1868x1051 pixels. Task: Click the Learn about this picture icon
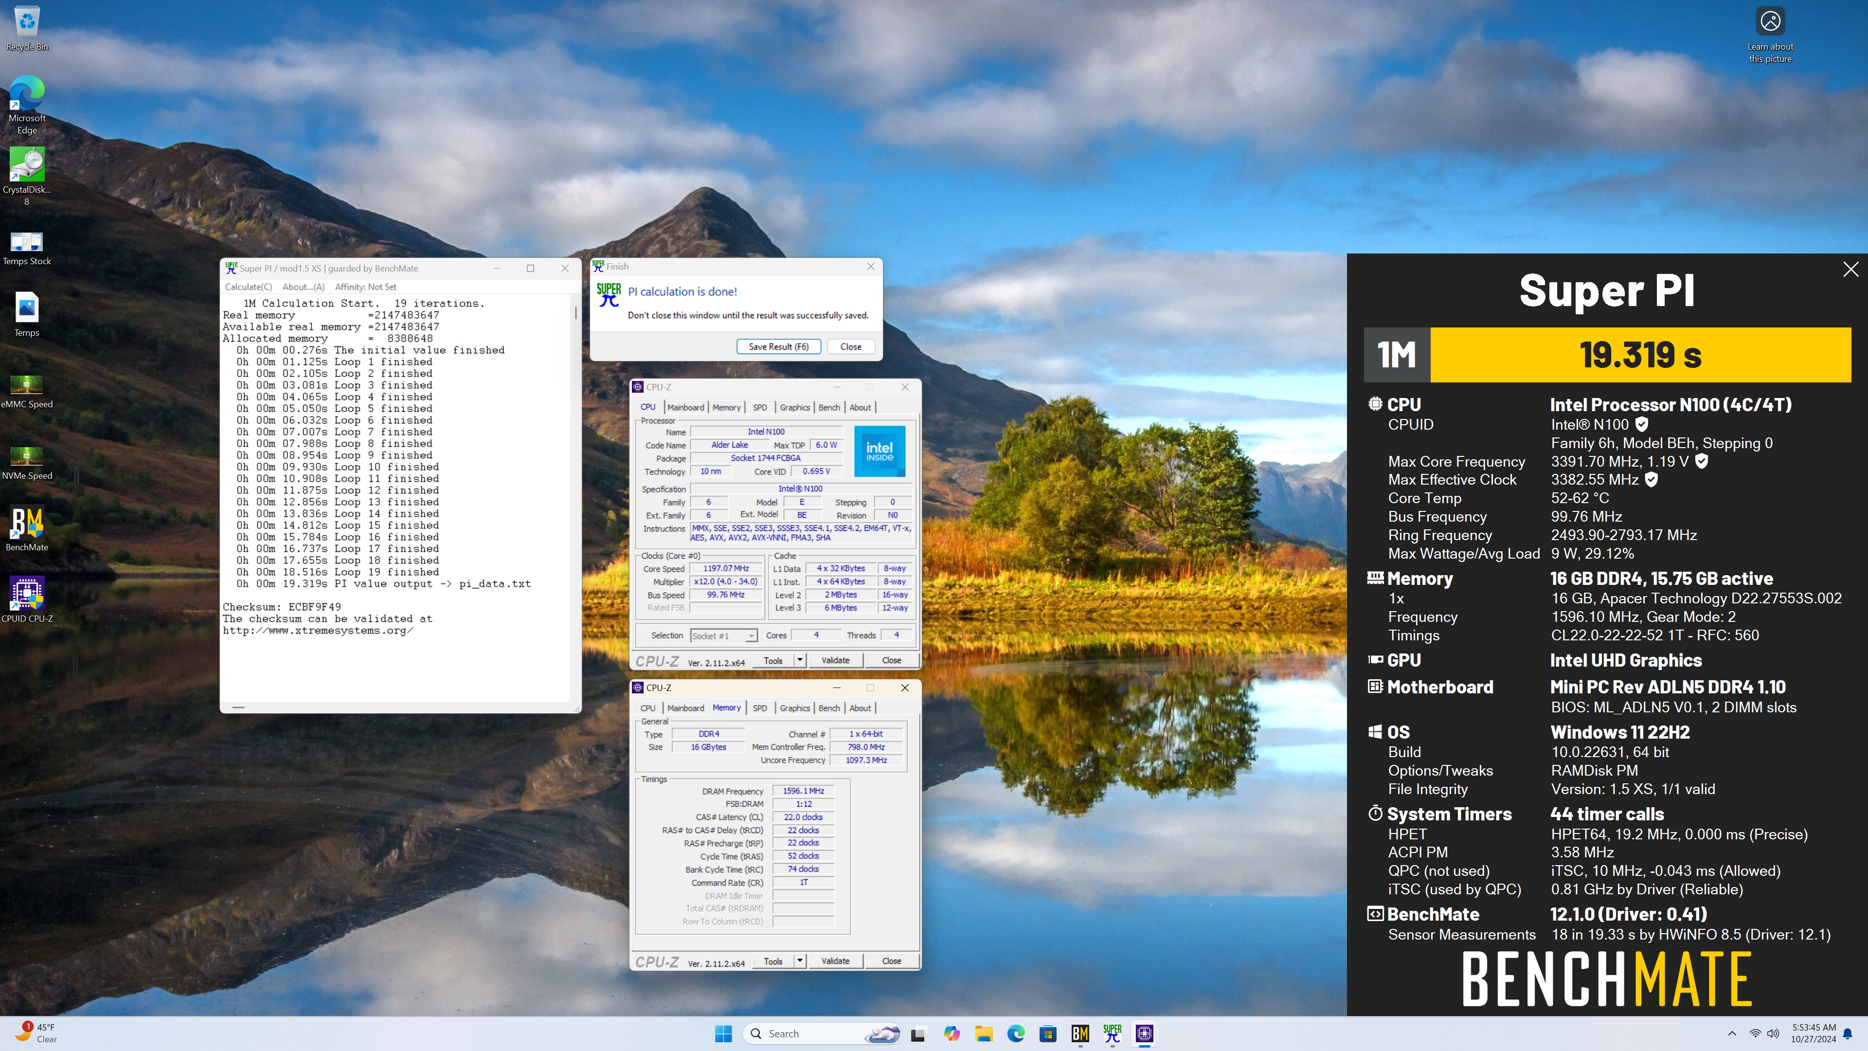(x=1770, y=35)
